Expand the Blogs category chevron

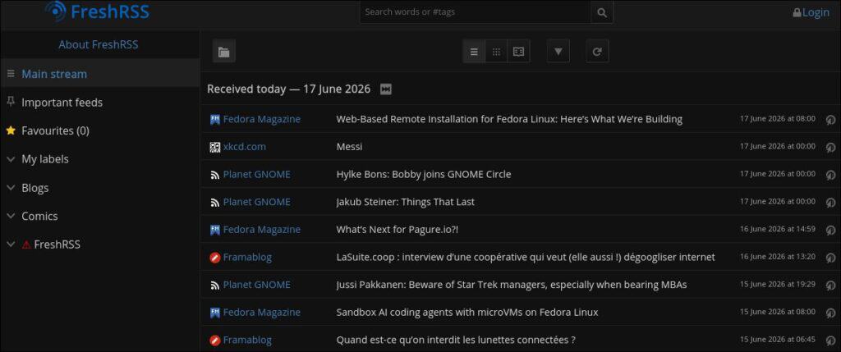[10, 188]
